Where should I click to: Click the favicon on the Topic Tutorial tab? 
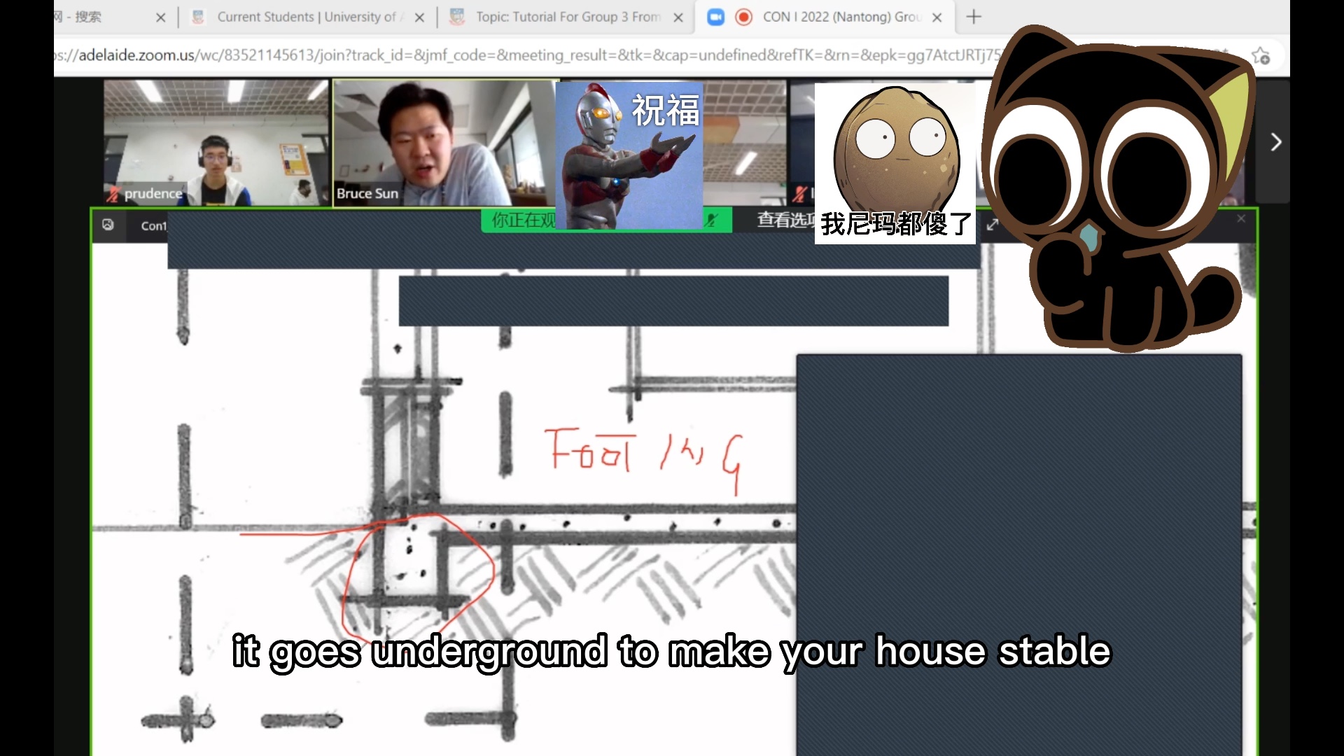pos(457,17)
